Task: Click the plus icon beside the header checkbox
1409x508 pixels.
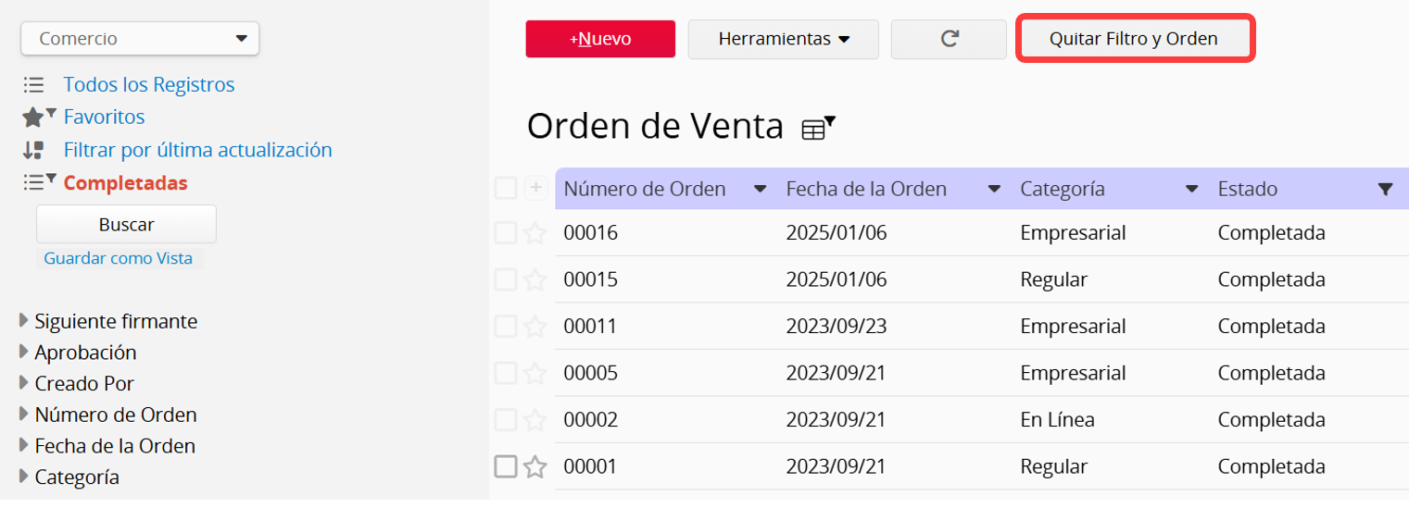Action: (x=535, y=189)
